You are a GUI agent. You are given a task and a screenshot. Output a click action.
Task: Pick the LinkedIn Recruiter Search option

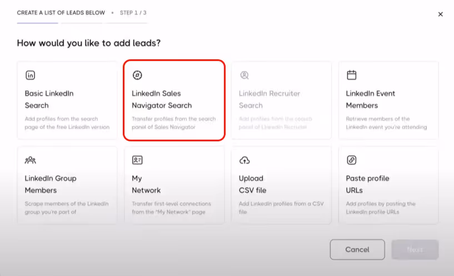point(281,100)
